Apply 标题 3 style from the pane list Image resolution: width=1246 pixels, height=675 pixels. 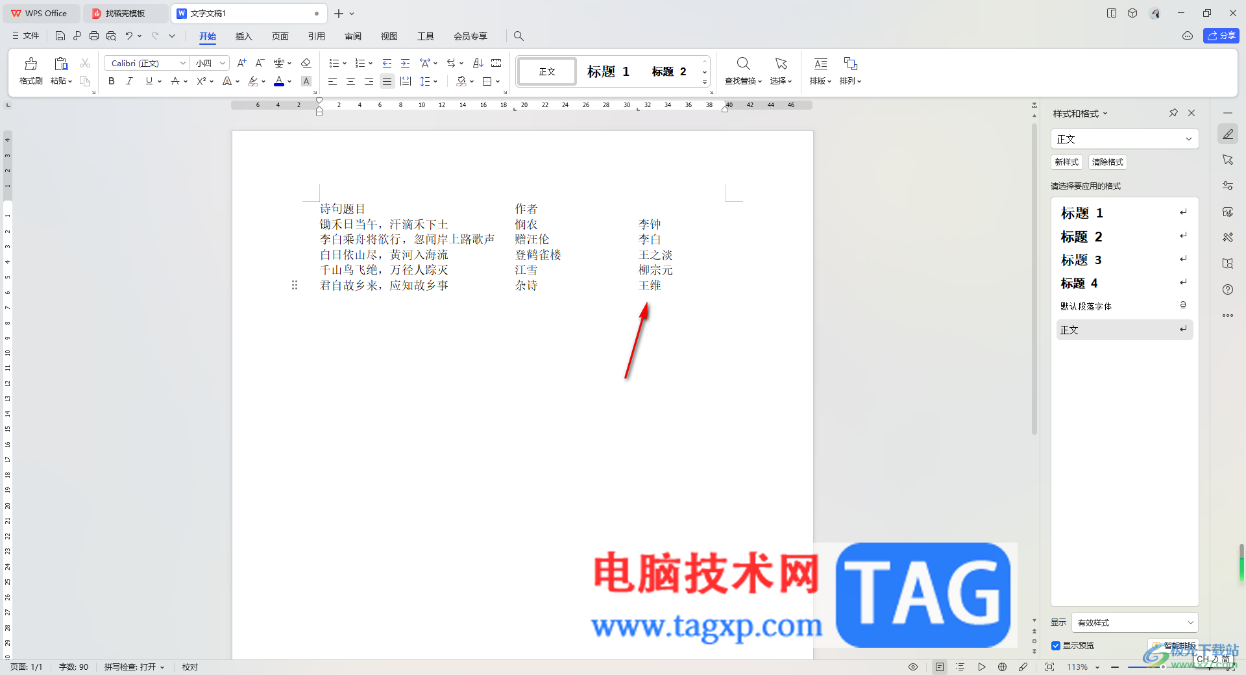[1125, 260]
